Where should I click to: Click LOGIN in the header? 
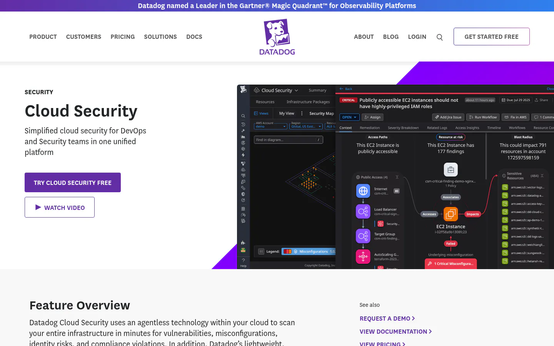click(x=417, y=37)
